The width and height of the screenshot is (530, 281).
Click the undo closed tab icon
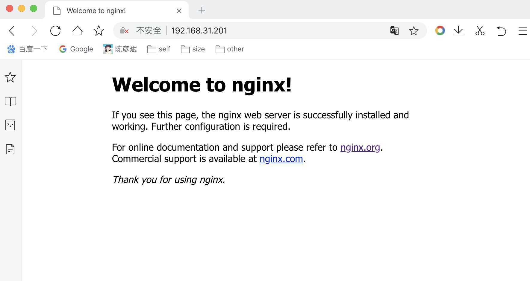(x=501, y=30)
